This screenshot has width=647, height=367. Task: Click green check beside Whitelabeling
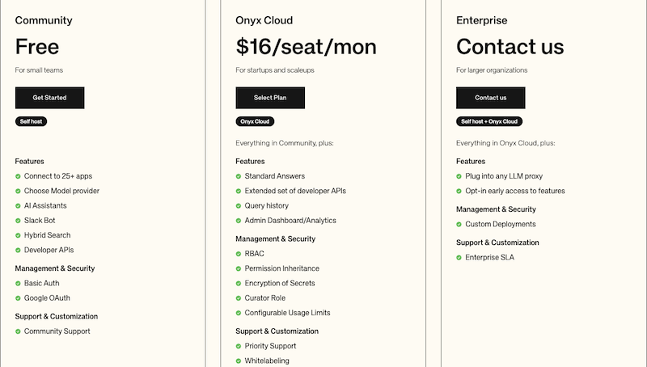click(x=238, y=361)
